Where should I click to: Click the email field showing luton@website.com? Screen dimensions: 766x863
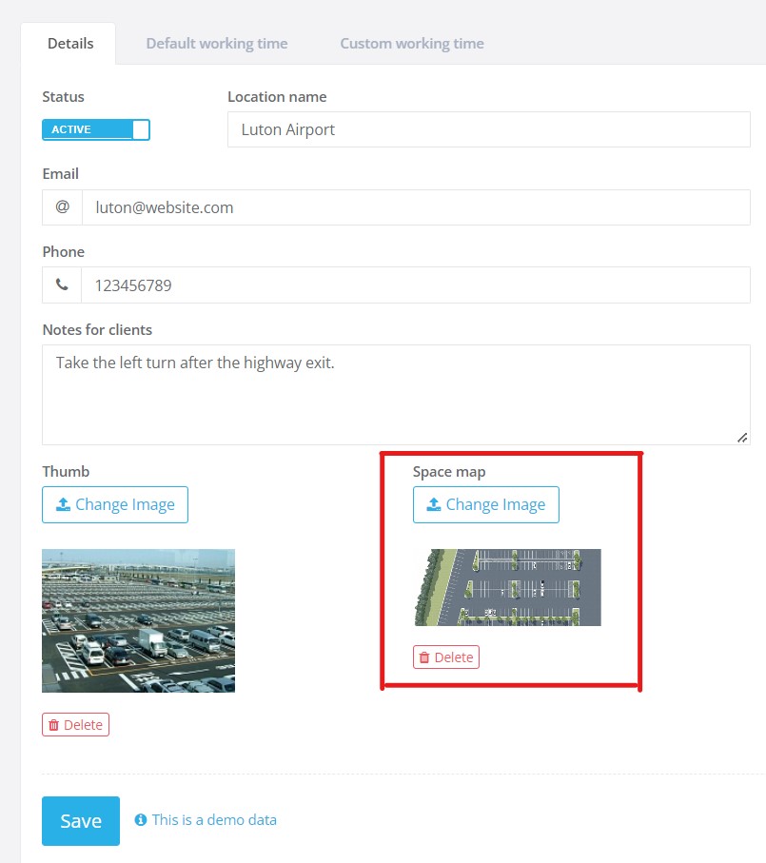tap(416, 207)
